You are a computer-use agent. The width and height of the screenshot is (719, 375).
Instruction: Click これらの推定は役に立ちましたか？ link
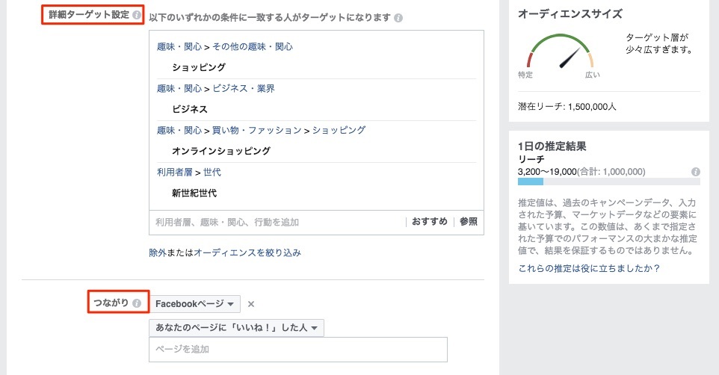click(x=589, y=268)
